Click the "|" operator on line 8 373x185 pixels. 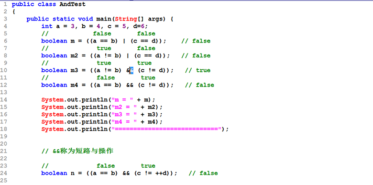click(x=128, y=55)
